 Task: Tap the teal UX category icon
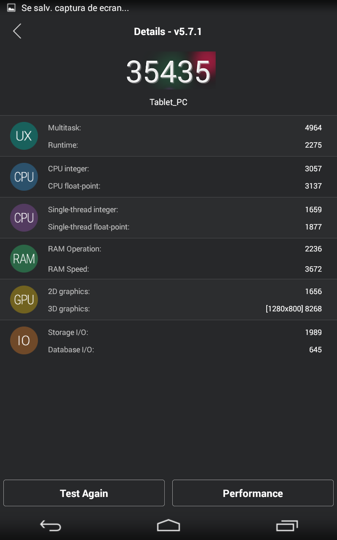click(24, 136)
